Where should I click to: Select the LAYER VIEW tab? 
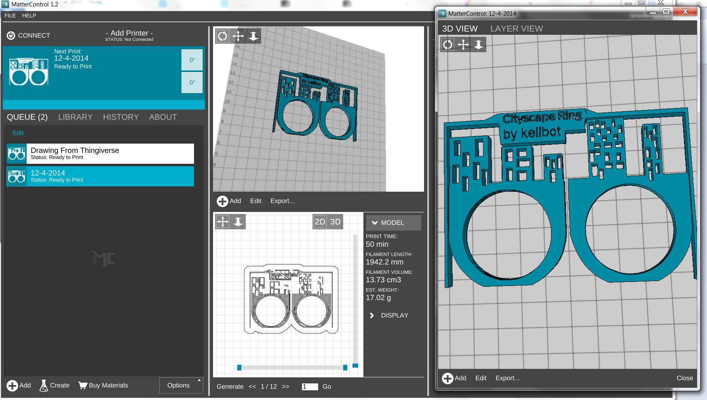[517, 29]
